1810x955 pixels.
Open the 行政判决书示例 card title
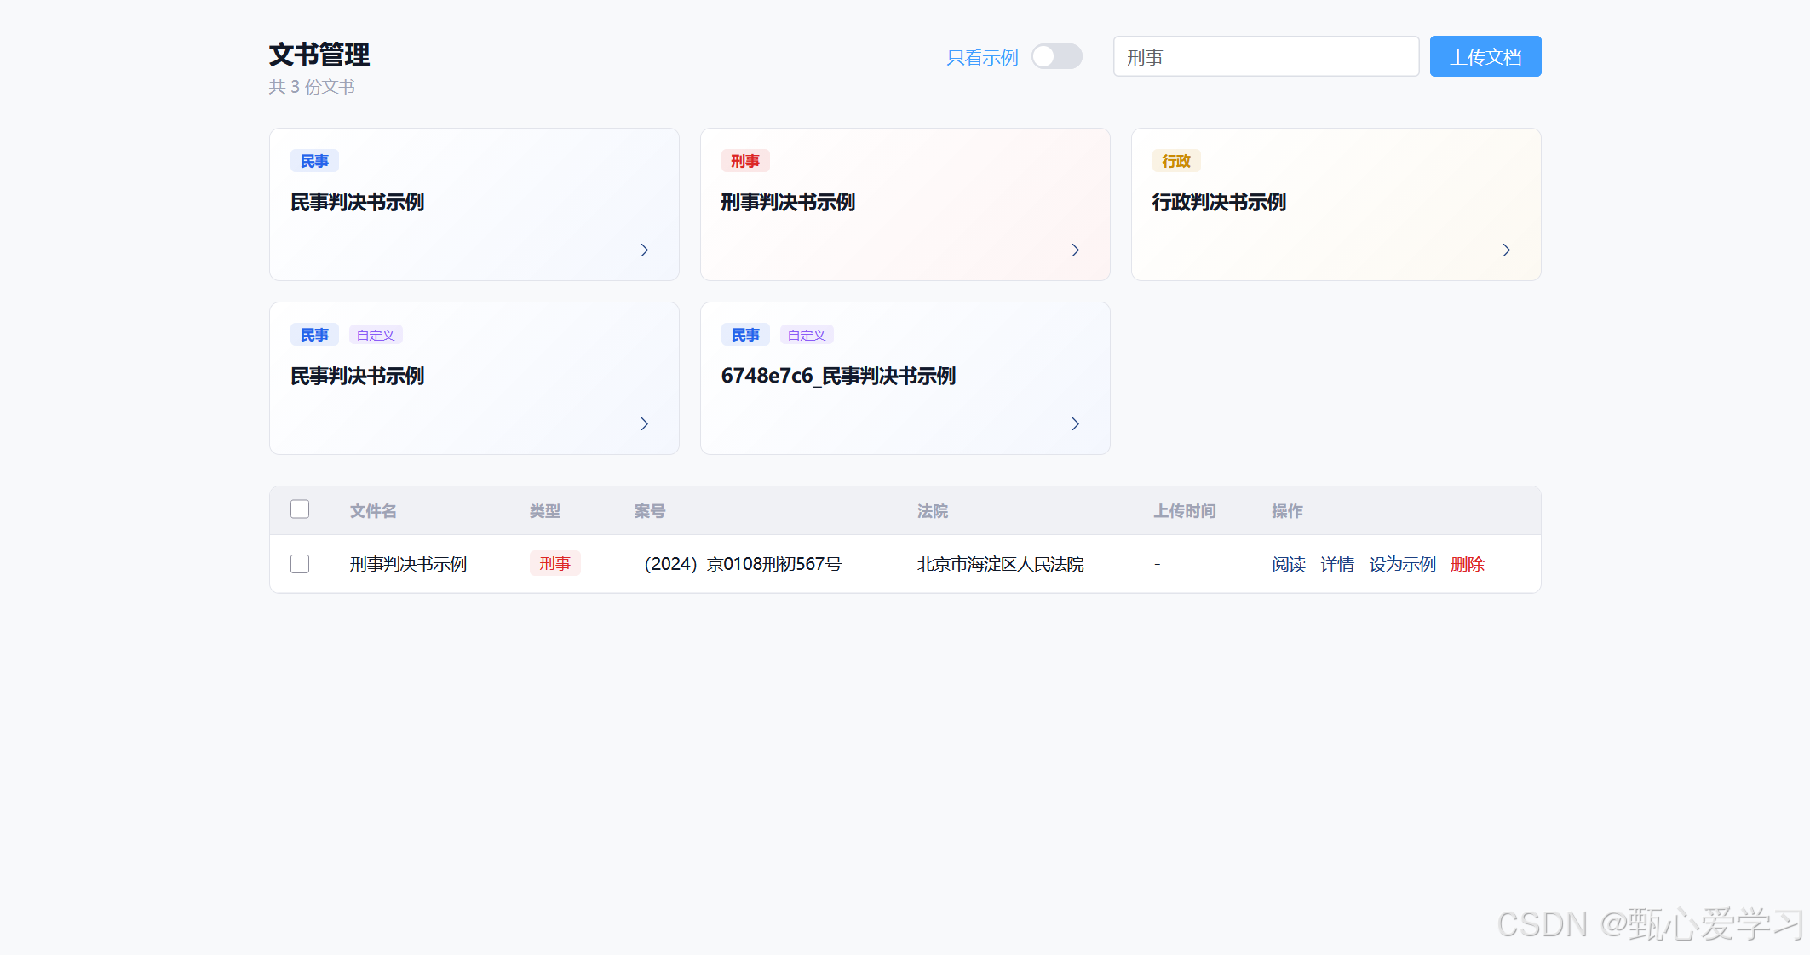point(1218,202)
